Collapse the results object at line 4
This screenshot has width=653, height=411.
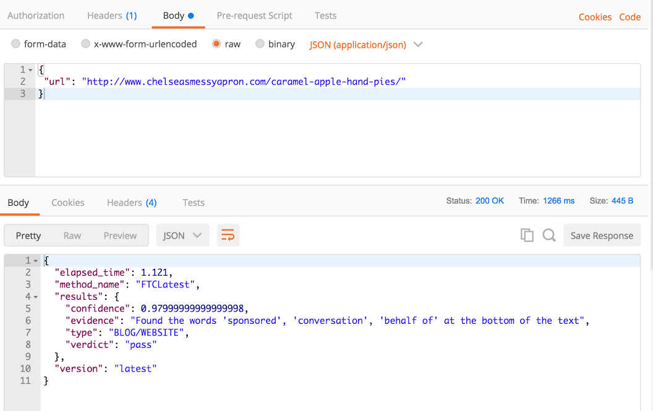(36, 297)
